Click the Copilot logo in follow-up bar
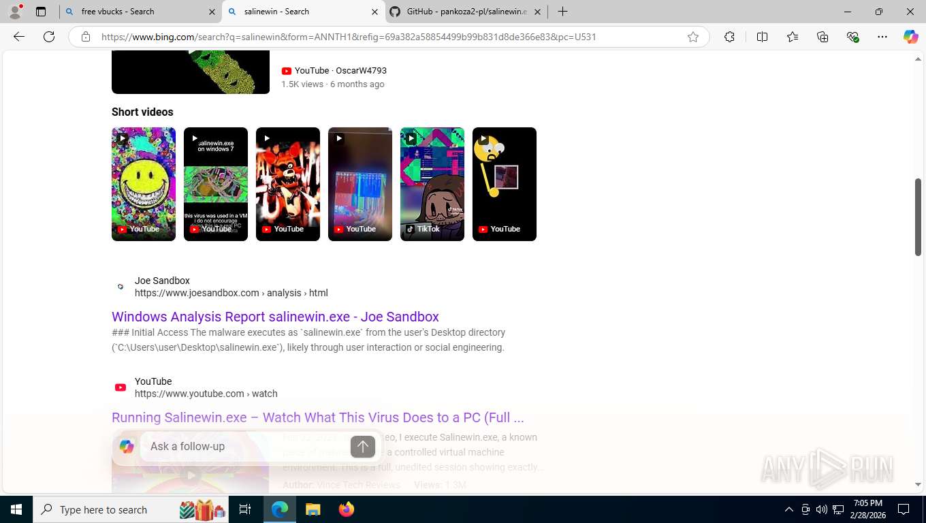This screenshot has width=926, height=523. pyautogui.click(x=127, y=447)
